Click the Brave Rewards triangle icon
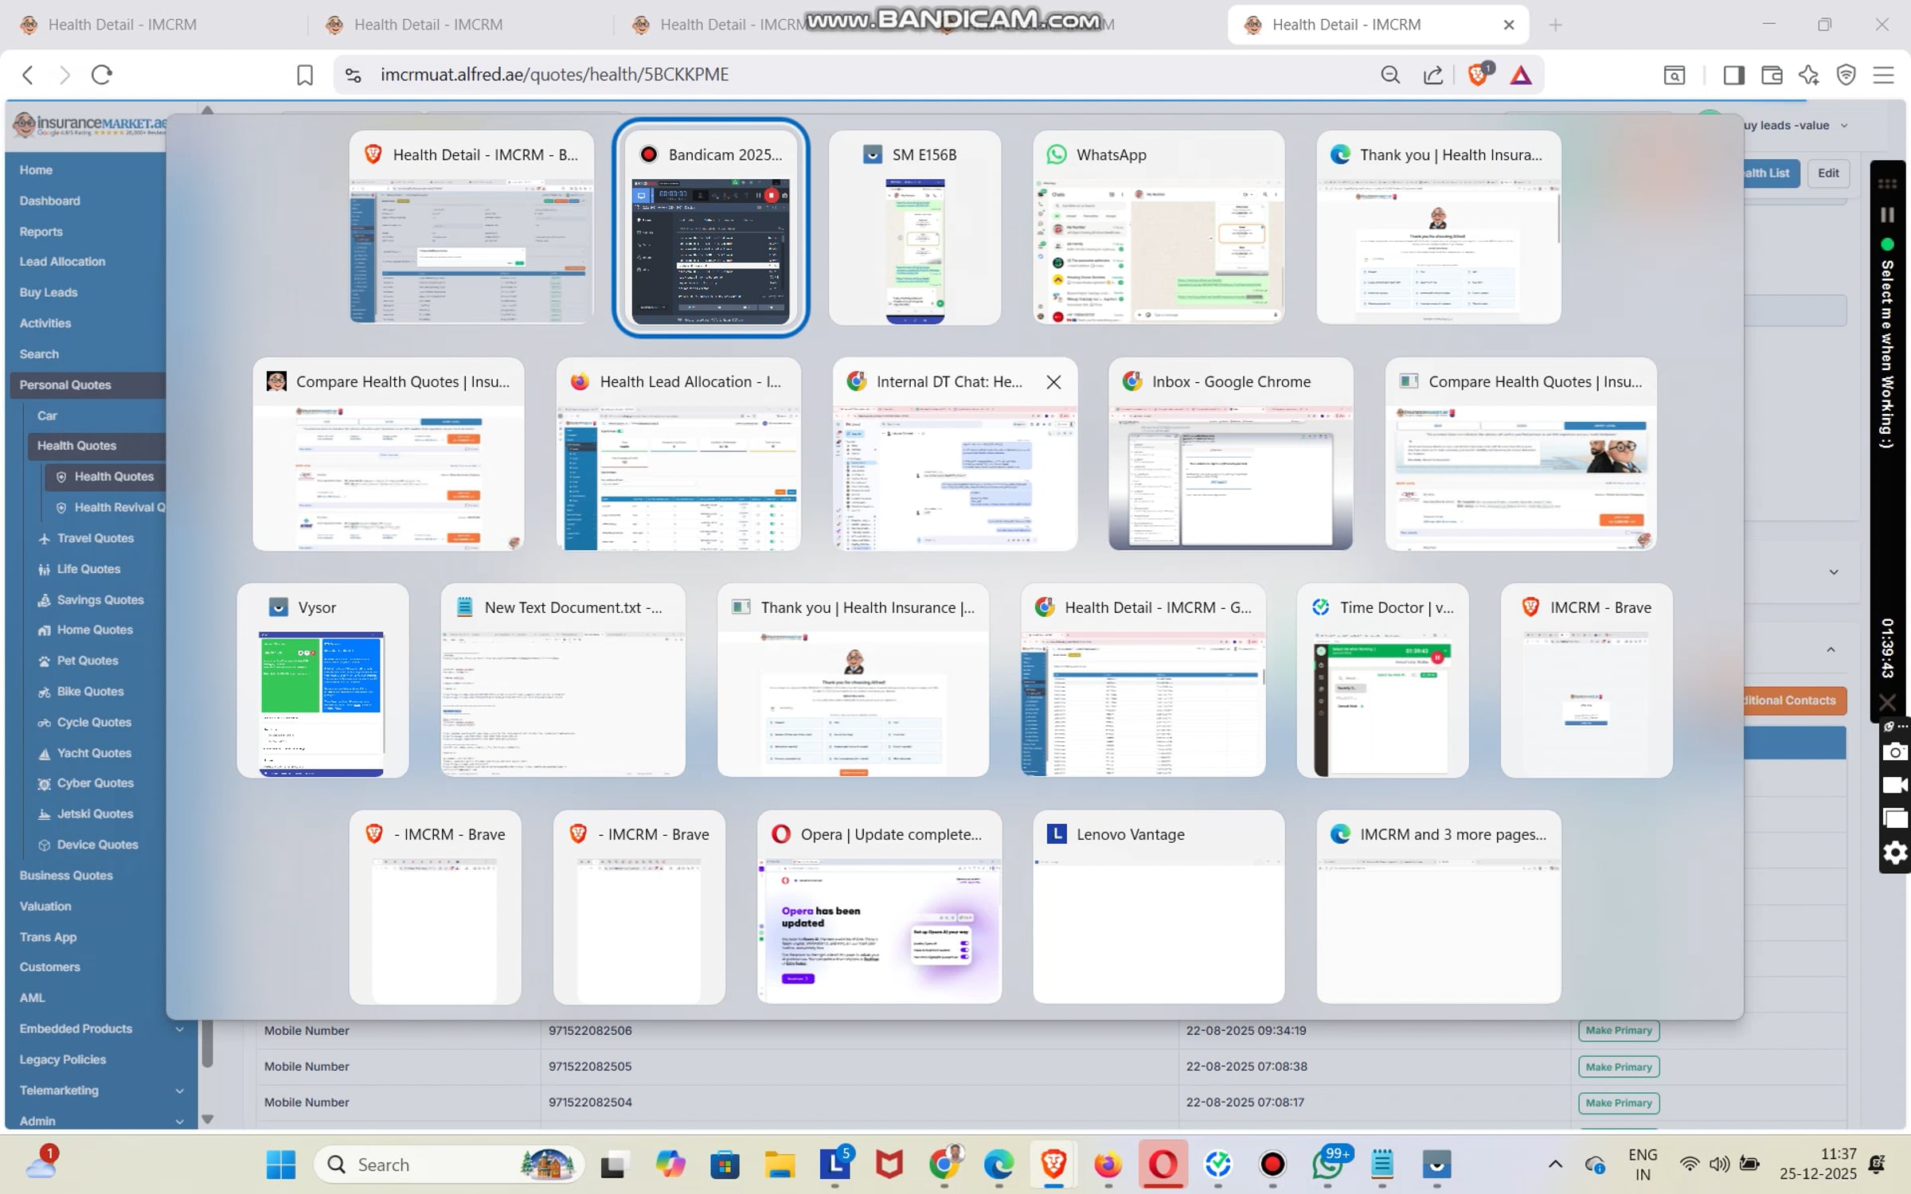The height and width of the screenshot is (1194, 1911). pos(1520,75)
